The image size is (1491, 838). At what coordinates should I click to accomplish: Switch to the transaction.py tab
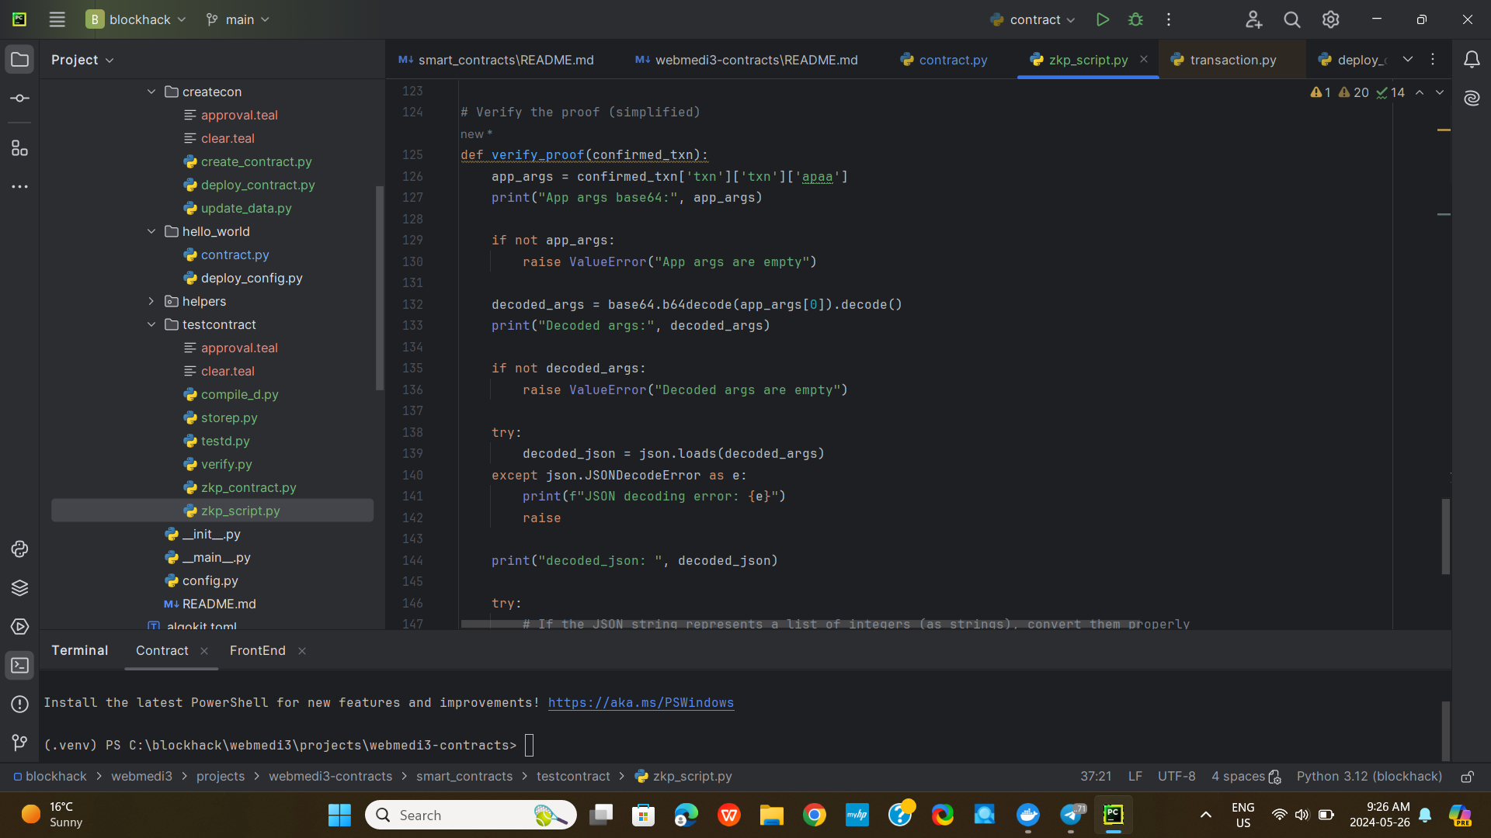1232,60
